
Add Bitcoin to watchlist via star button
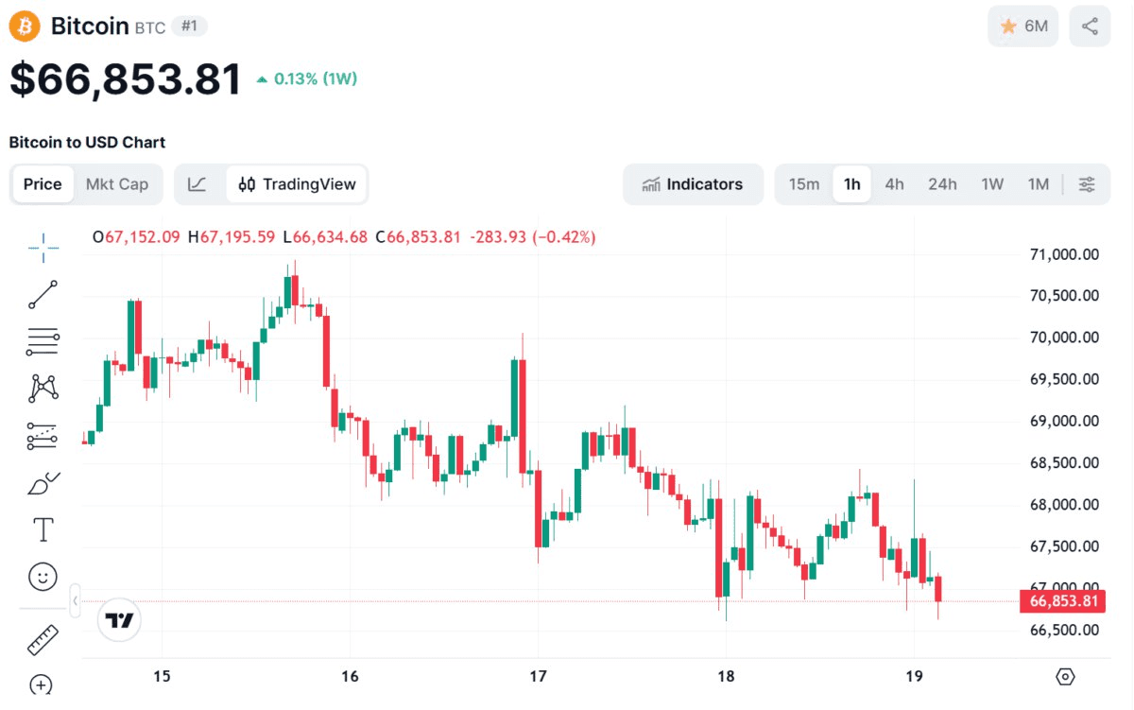[1023, 26]
